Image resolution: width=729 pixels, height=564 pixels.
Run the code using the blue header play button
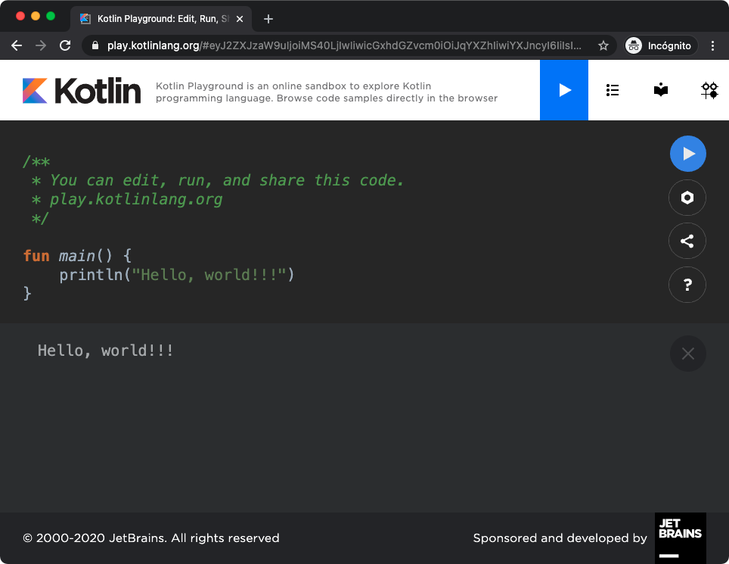(563, 90)
